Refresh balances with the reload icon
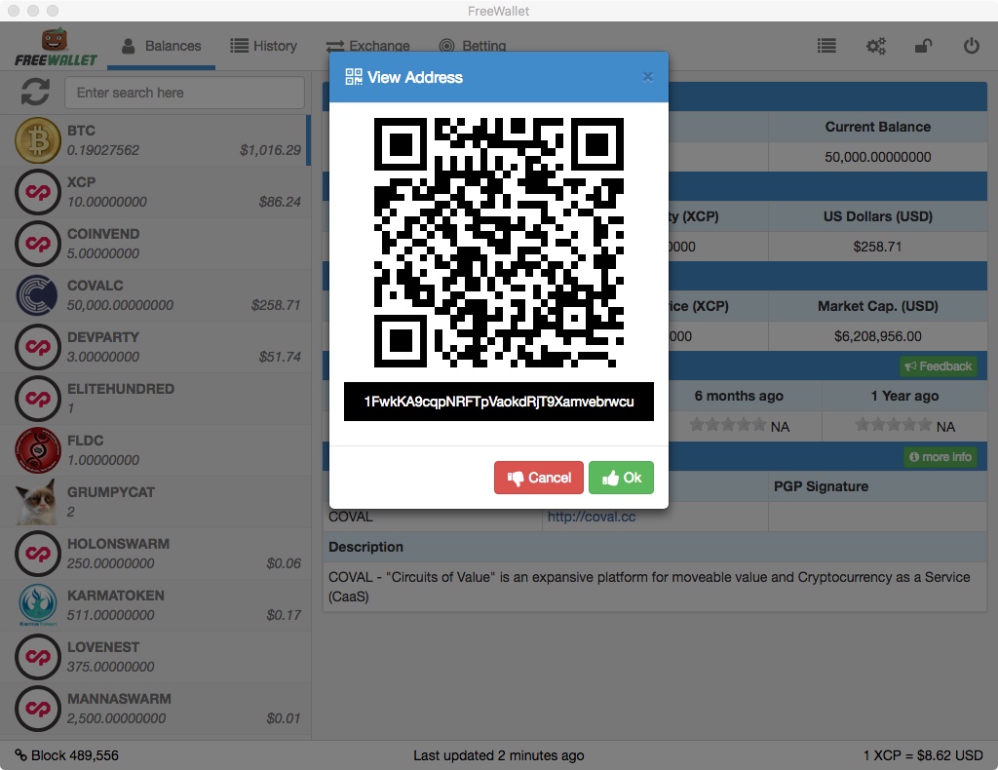998x770 pixels. [x=35, y=93]
